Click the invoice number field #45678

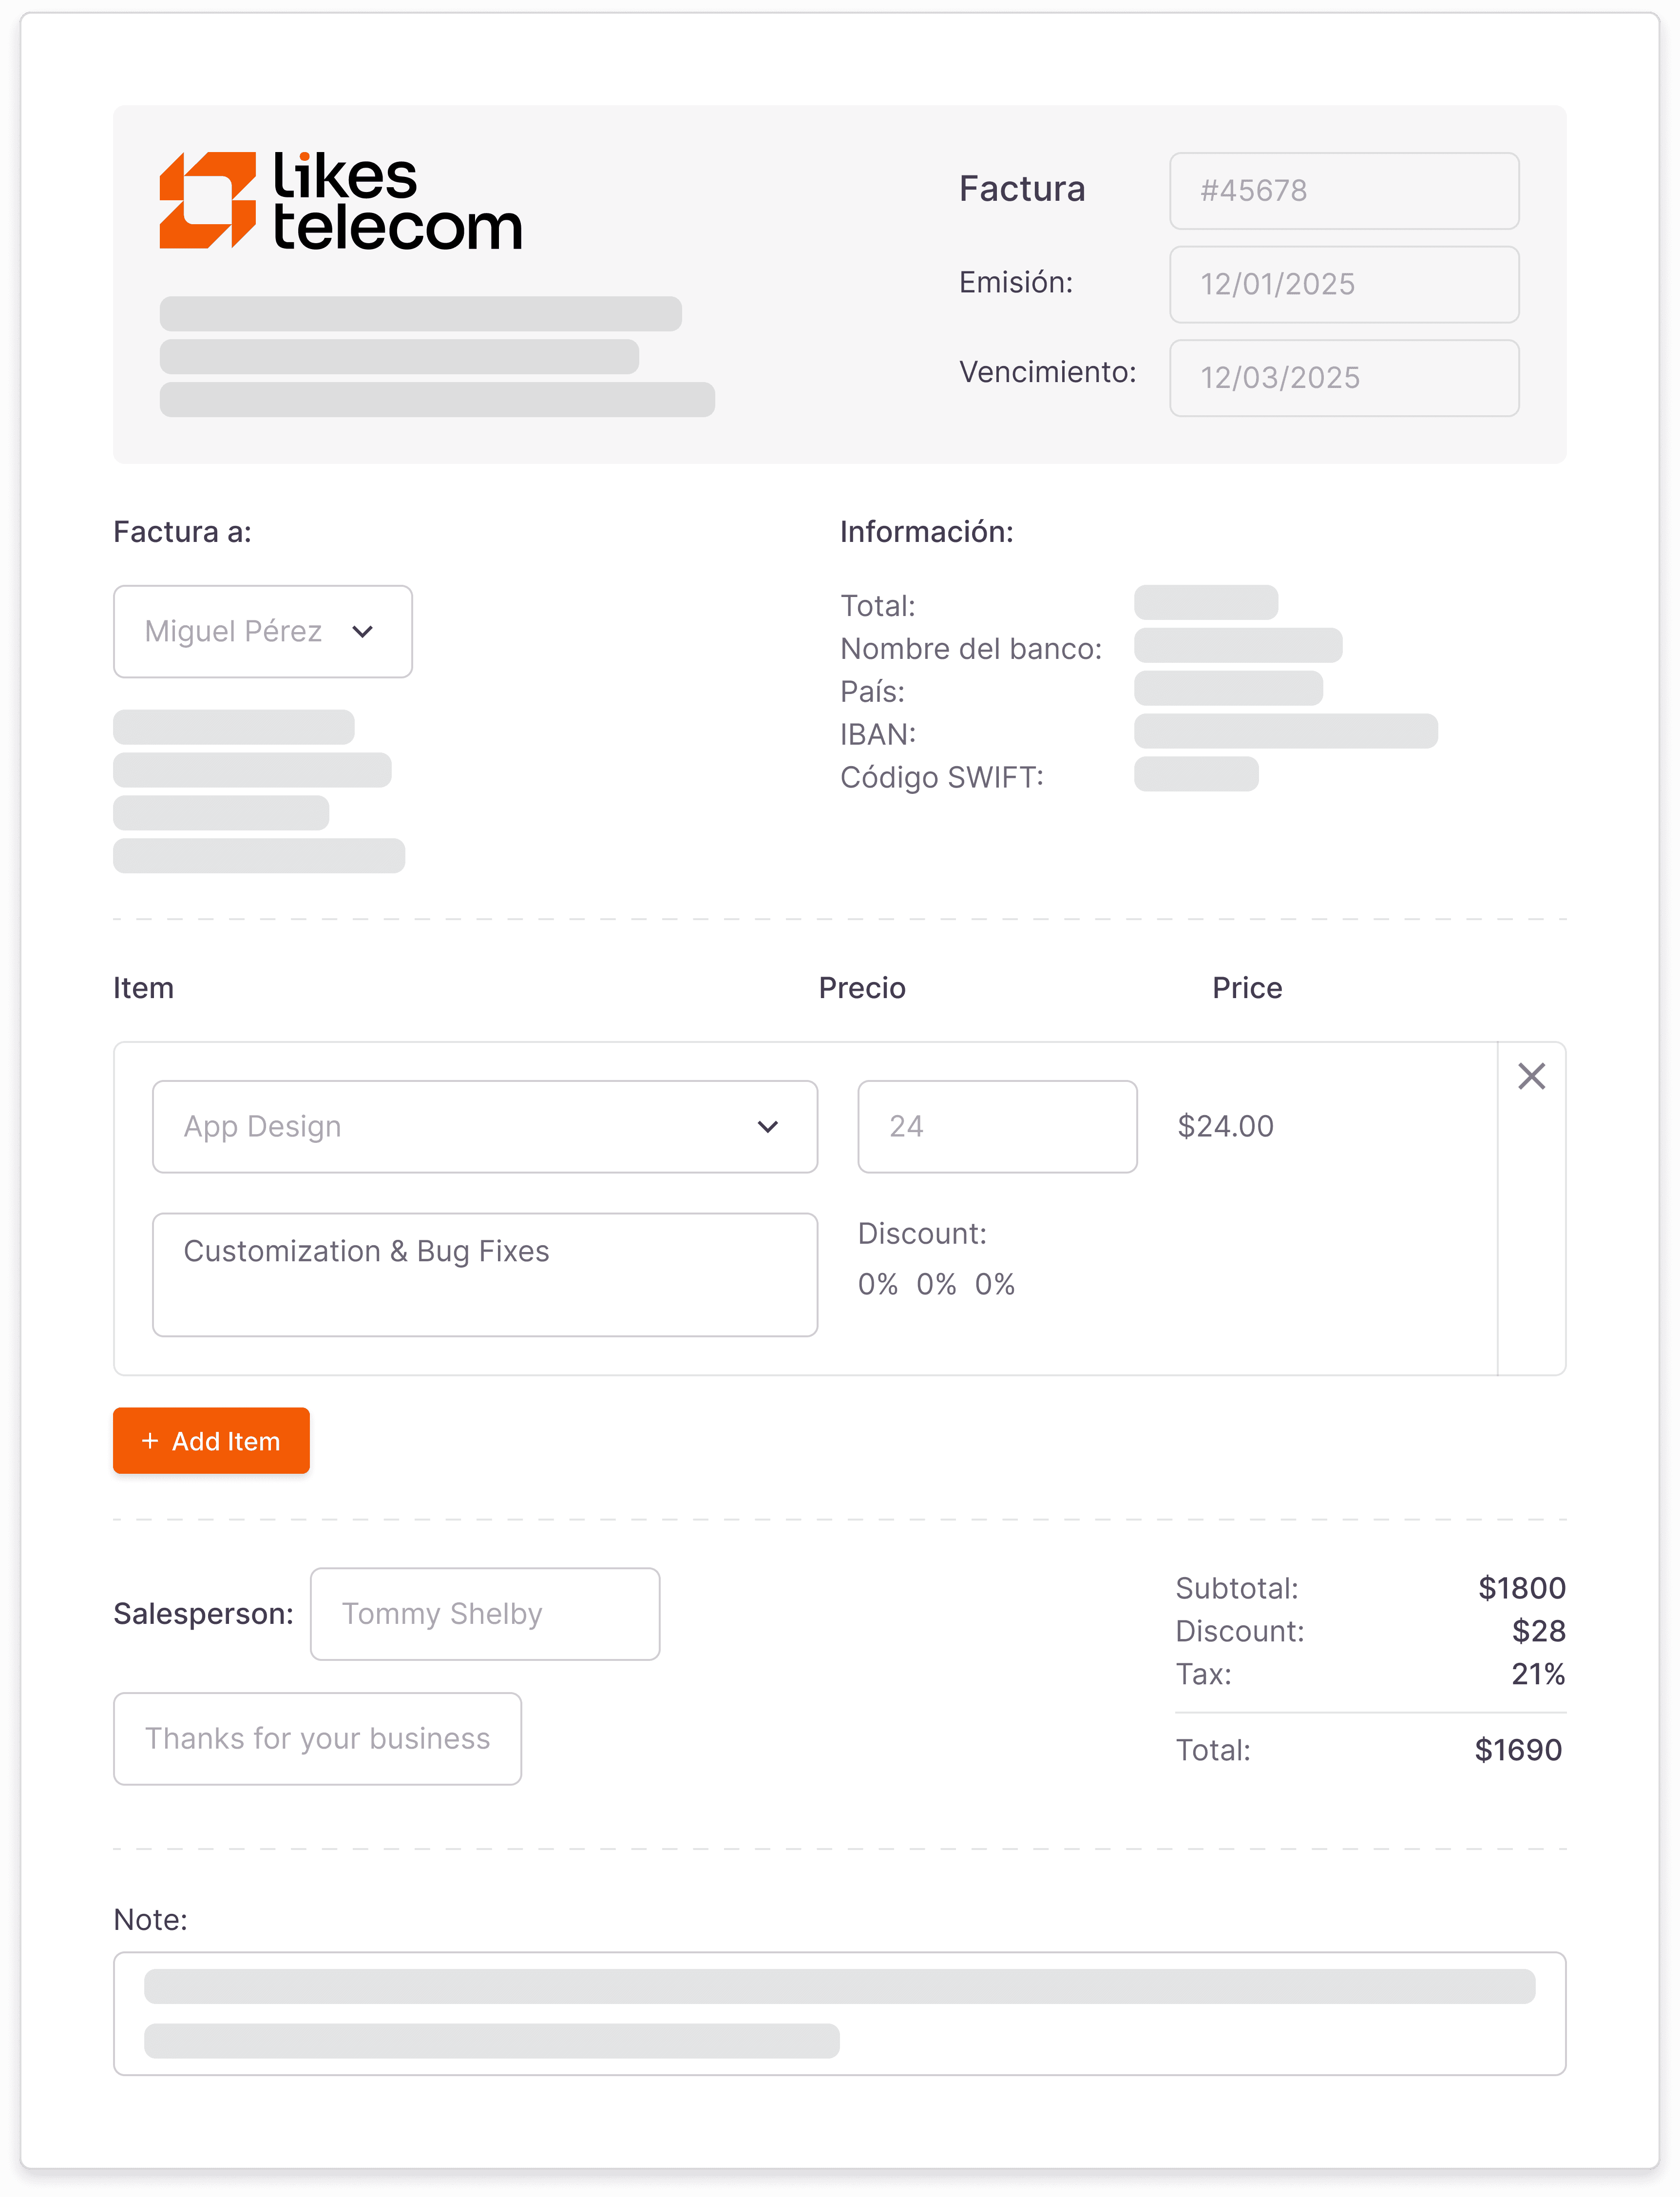1344,190
